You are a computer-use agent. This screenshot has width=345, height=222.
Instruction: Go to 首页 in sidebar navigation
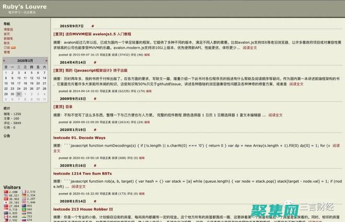pyautogui.click(x=7, y=34)
